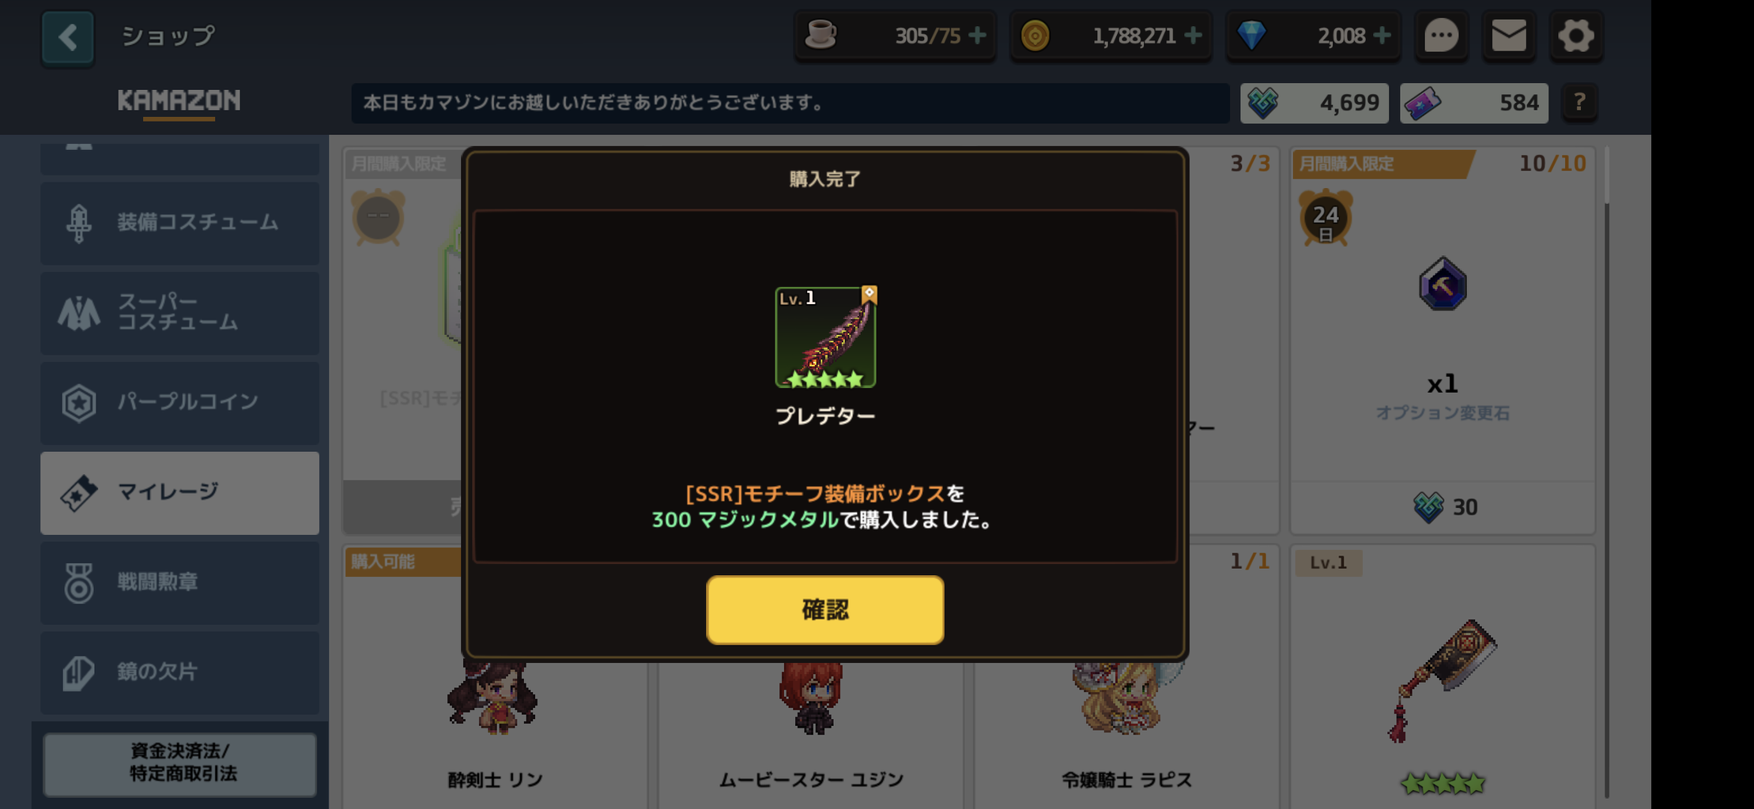Screen dimensions: 1754x809
Task: Go back using the shop back arrow
Action: 68,36
